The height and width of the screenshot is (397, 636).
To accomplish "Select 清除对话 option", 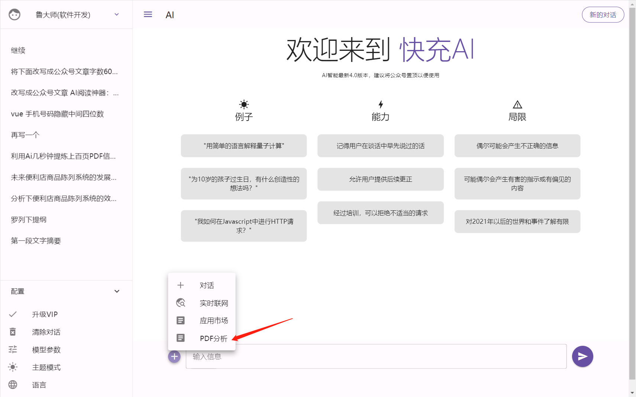I will click(46, 332).
